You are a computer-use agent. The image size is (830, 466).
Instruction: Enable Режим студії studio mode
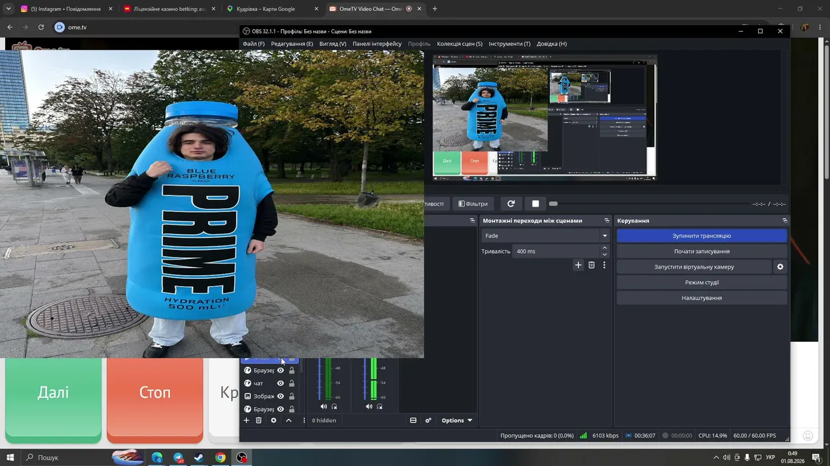point(702,282)
